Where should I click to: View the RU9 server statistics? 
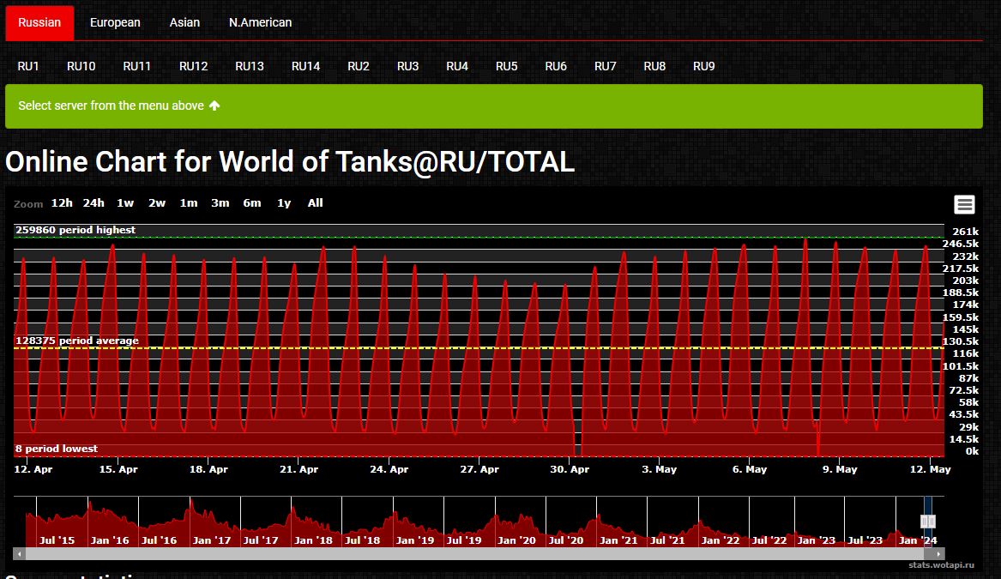click(x=704, y=66)
